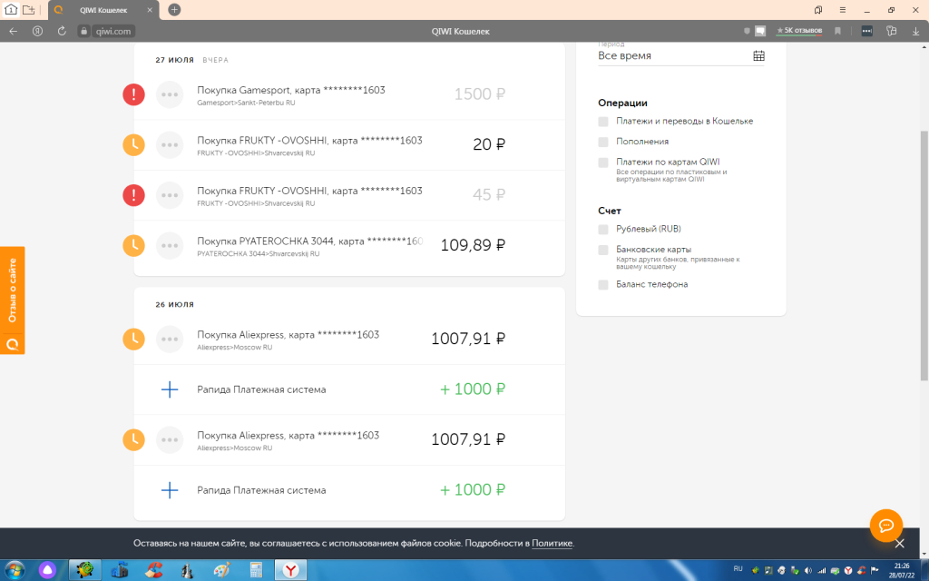Close the cookie notice banner
This screenshot has height=581, width=929.
[899, 543]
